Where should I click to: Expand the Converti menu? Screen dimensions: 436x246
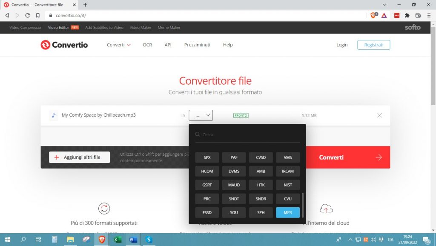118,45
